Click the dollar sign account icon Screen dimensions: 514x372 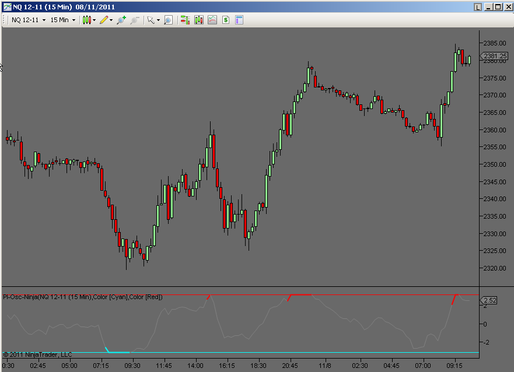click(225, 20)
